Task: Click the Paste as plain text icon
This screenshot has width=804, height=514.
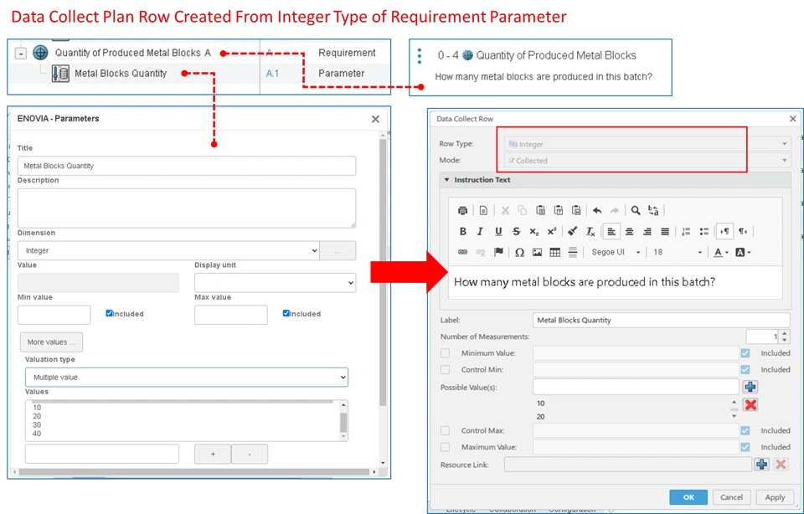Action: pos(559,211)
